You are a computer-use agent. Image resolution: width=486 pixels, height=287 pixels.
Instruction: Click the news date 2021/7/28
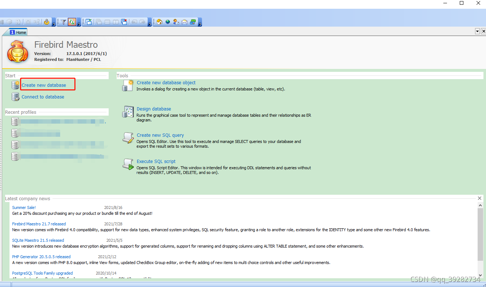[x=113, y=224]
